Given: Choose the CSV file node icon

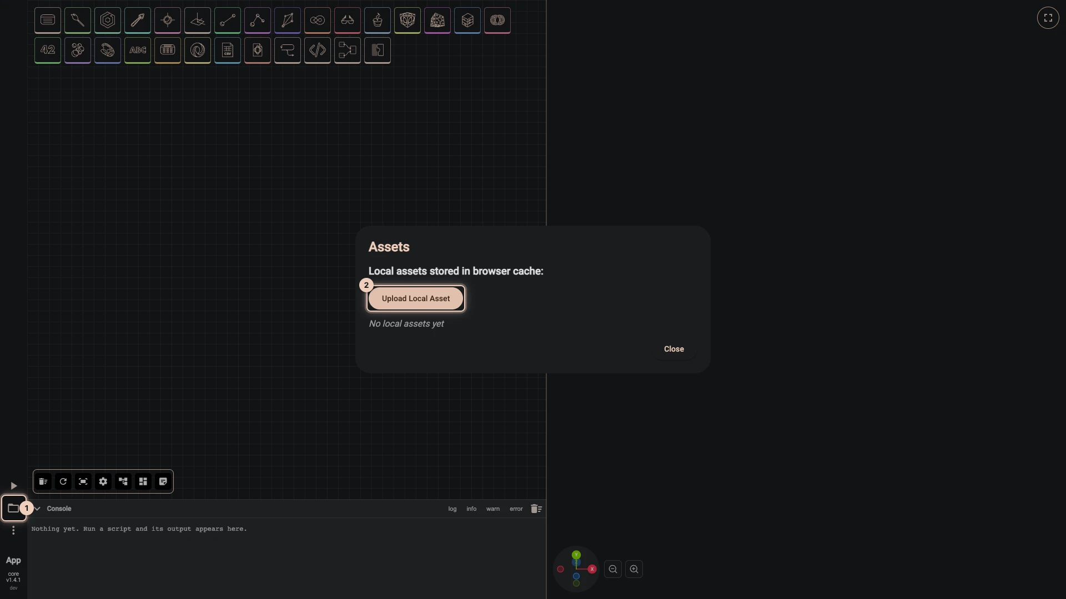Looking at the screenshot, I should coord(228,50).
